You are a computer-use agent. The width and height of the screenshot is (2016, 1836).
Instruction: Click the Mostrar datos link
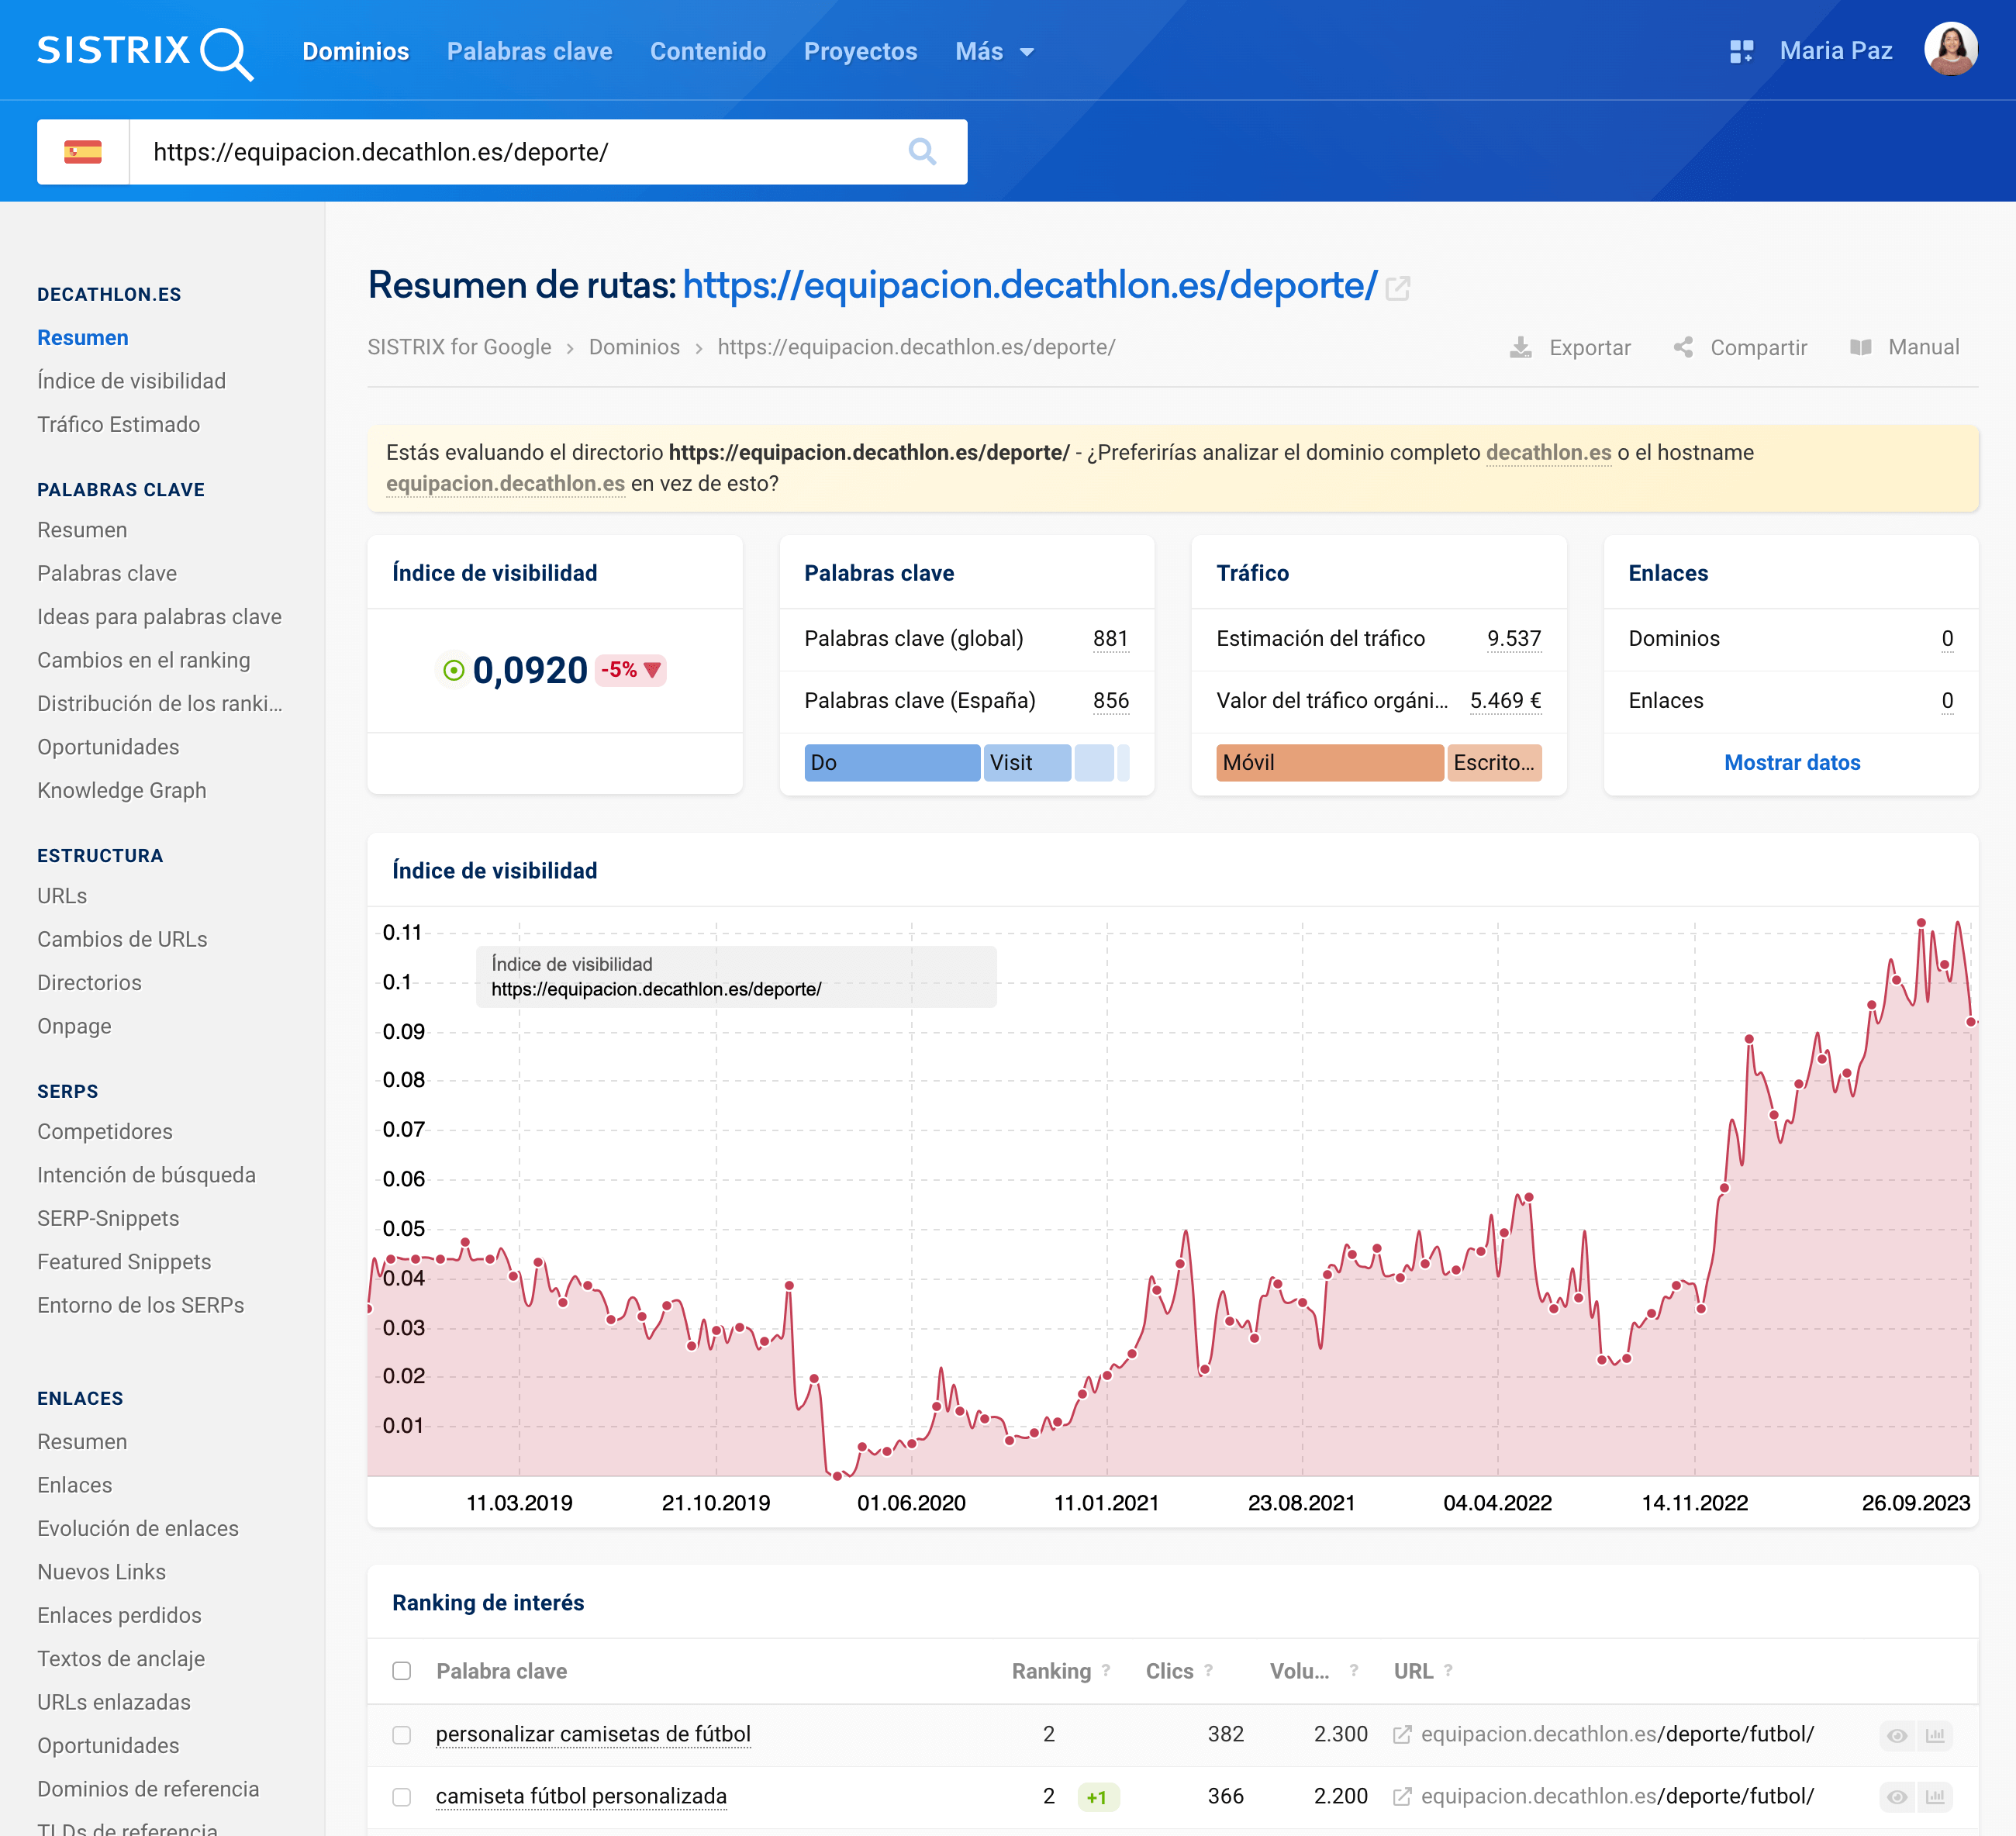click(x=1791, y=762)
